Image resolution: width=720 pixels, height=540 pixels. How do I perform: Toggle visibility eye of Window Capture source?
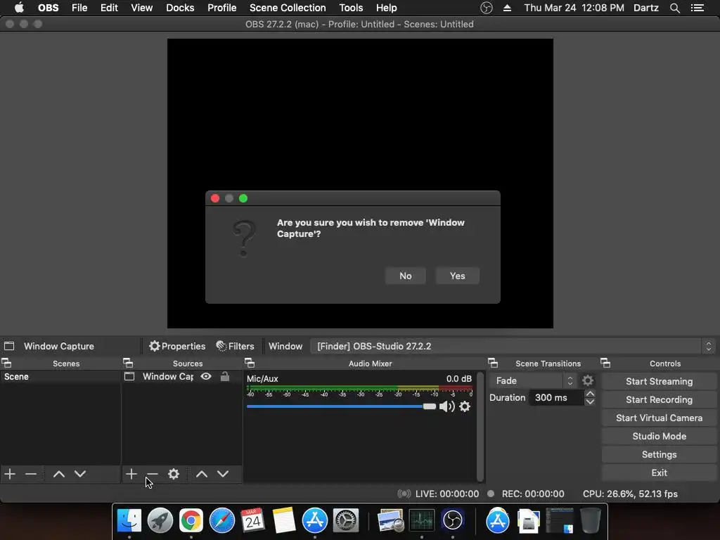[x=206, y=377]
